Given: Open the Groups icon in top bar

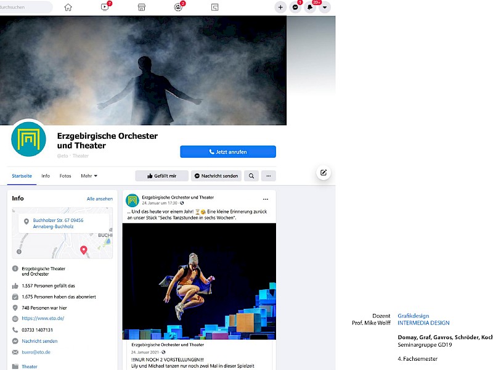Looking at the screenshot, I should point(178,7).
